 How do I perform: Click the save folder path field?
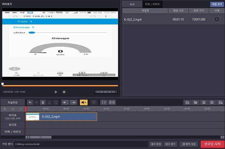click(x=81, y=144)
